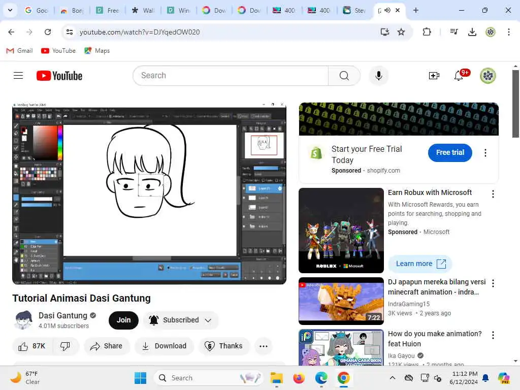
Task: Start voice search with the microphone
Action: coord(378,76)
